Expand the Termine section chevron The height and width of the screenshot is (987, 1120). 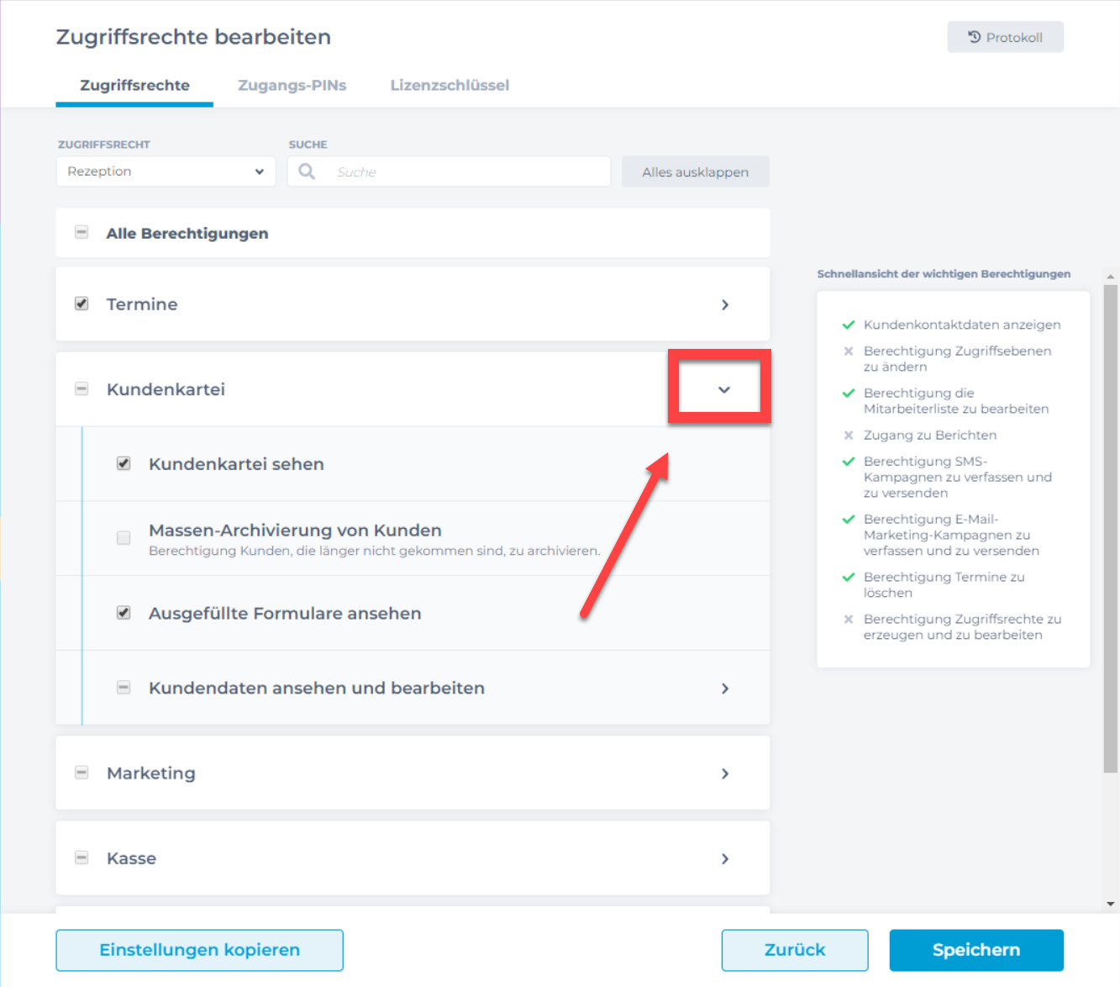(724, 304)
